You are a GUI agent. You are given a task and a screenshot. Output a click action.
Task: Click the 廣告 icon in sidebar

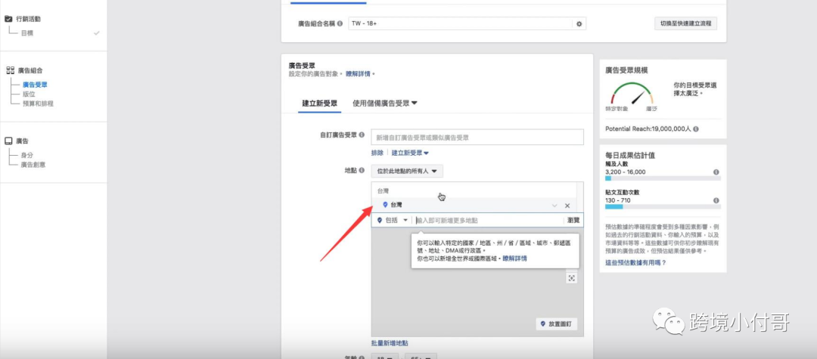[x=9, y=141]
